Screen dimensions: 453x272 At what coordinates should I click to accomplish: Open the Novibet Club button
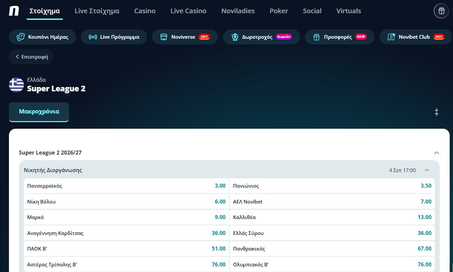tap(416, 37)
